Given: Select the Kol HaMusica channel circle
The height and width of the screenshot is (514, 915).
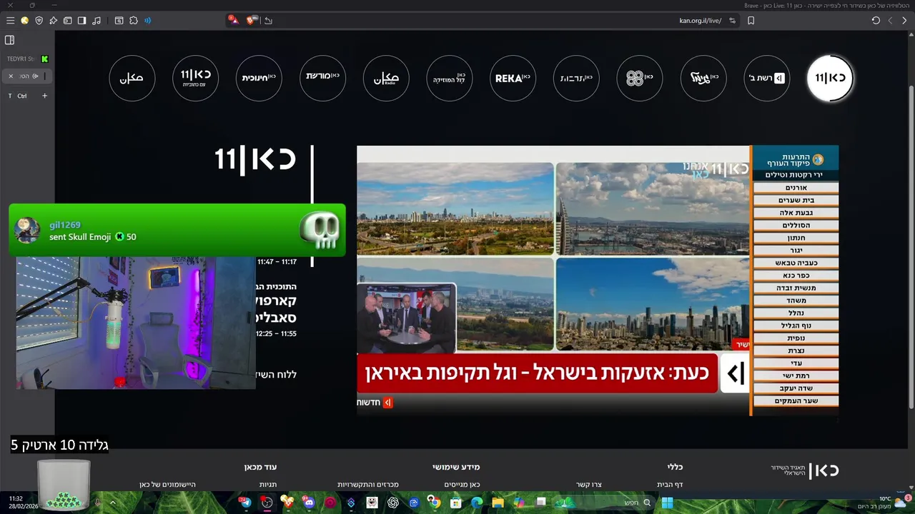Looking at the screenshot, I should coord(450,78).
